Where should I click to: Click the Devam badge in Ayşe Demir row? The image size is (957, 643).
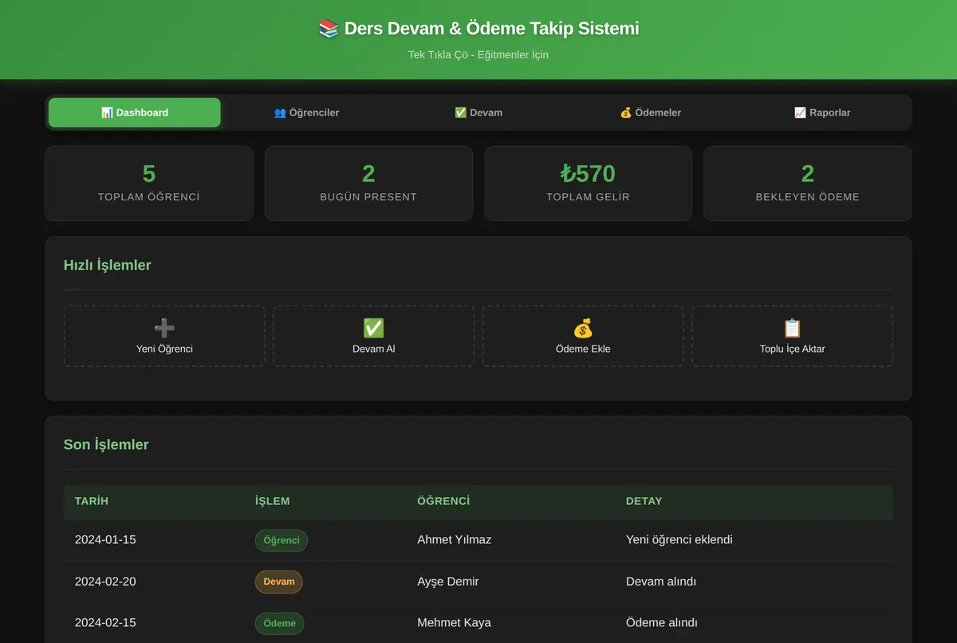click(279, 582)
